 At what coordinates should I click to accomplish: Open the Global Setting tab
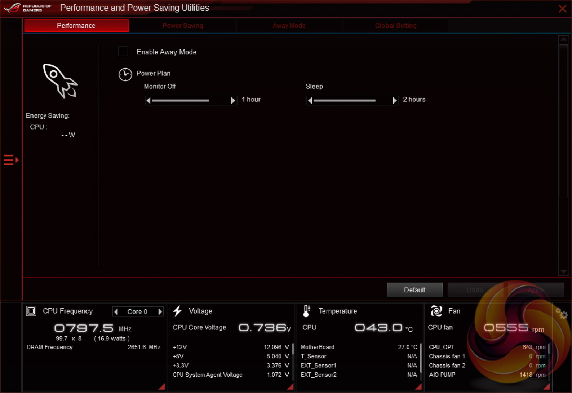[x=396, y=26]
